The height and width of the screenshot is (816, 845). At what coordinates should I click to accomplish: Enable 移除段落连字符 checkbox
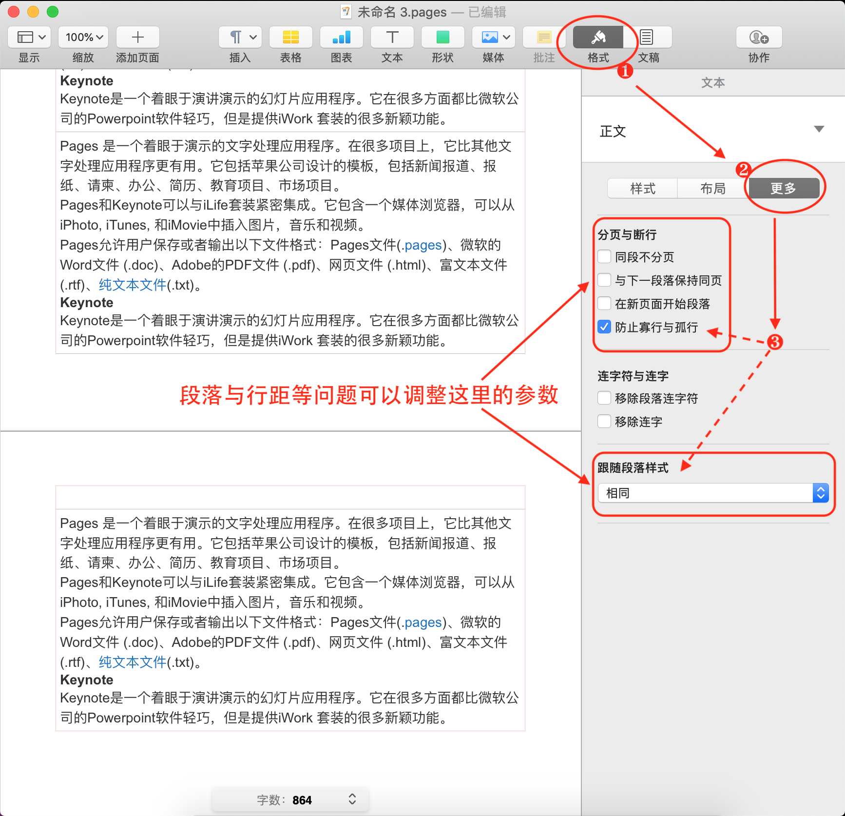click(604, 398)
